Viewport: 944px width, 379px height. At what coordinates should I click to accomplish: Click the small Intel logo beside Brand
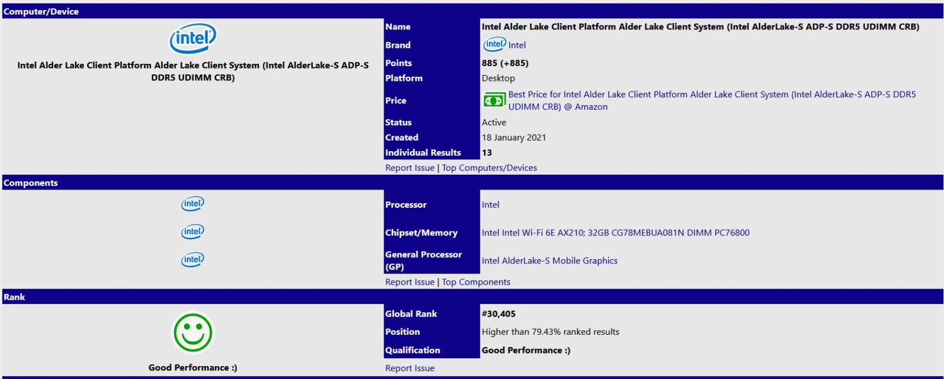click(494, 44)
